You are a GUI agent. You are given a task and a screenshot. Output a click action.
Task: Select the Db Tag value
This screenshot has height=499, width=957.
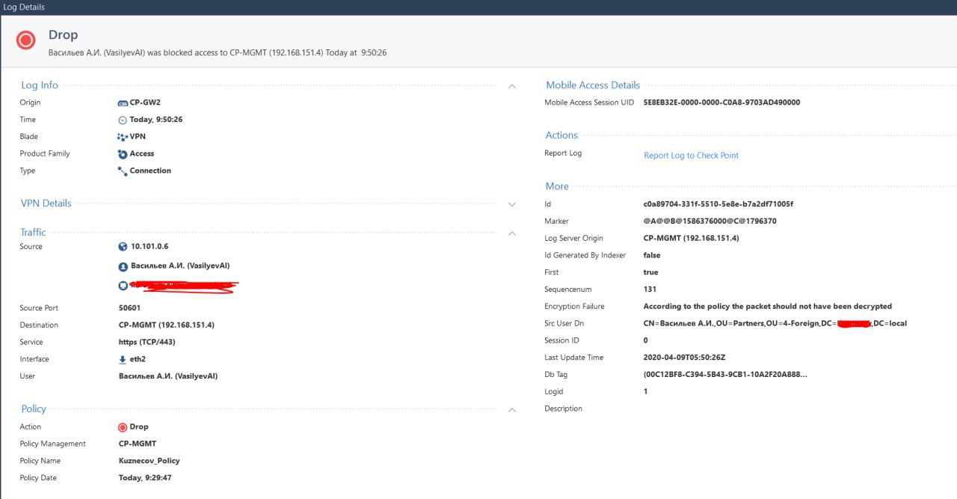[725, 375]
